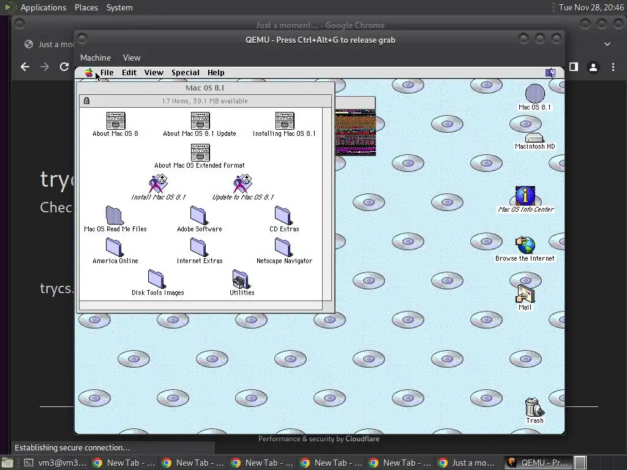Select the America Online folder

pyautogui.click(x=114, y=247)
